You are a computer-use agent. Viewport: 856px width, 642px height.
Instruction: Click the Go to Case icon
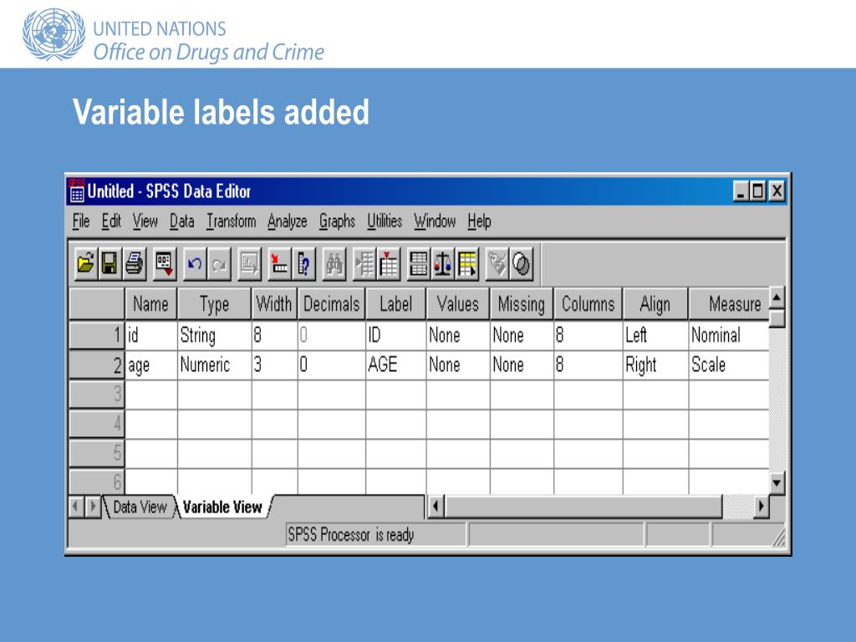click(x=279, y=265)
